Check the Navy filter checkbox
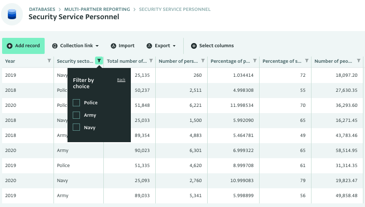Viewport: 365px width, 207px height. point(76,127)
